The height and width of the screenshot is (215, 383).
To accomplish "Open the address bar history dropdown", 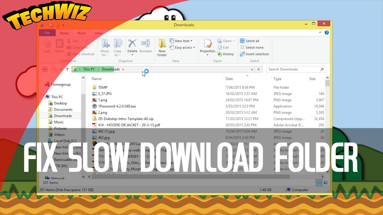I will (x=252, y=69).
